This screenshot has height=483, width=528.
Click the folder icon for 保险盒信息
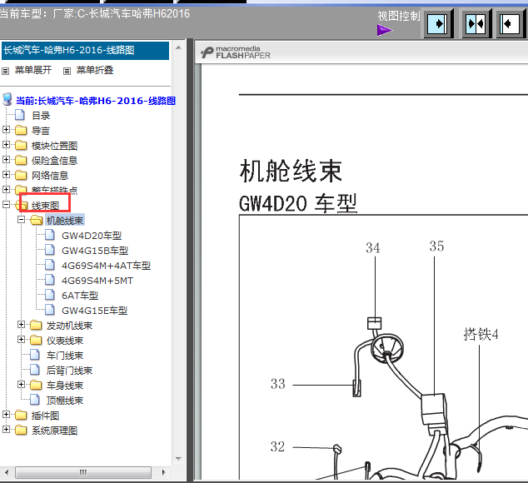pos(21,160)
